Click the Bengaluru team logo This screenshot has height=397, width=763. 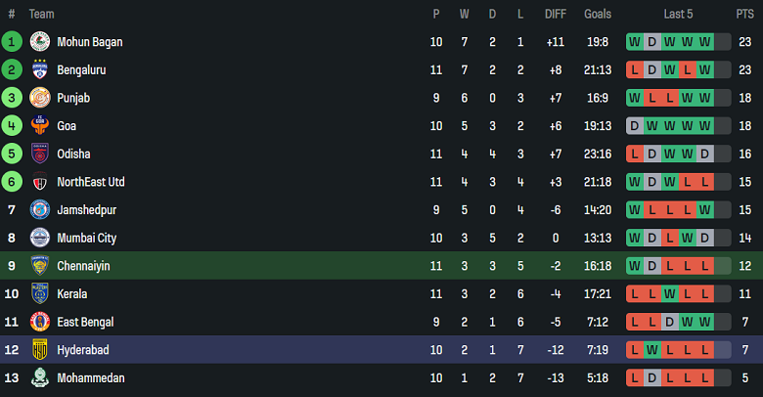click(x=40, y=70)
